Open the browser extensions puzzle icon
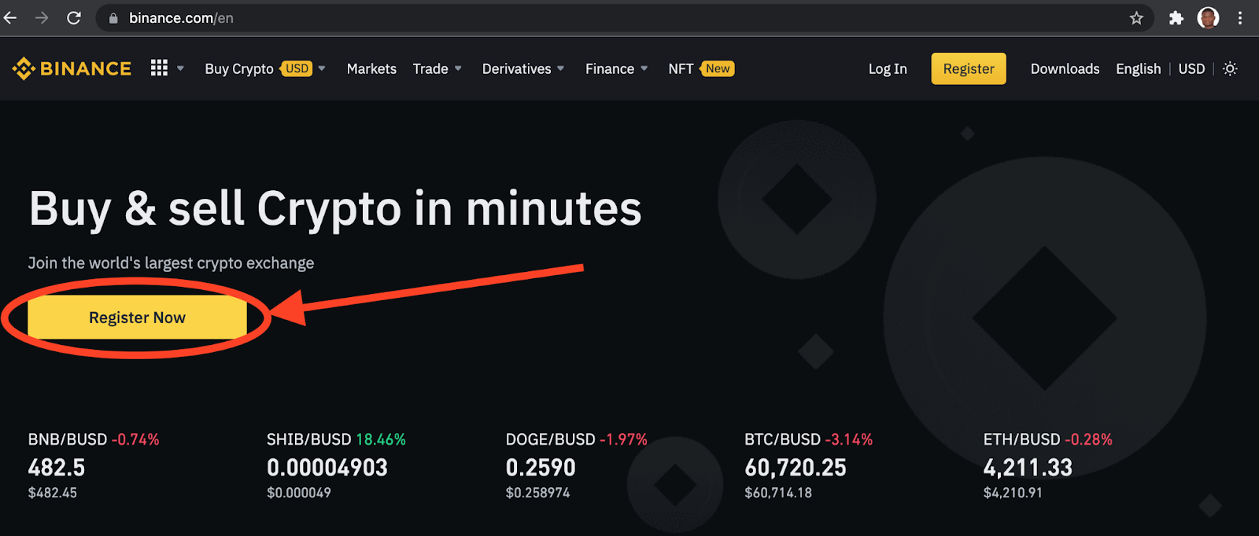The image size is (1259, 536). click(1176, 18)
